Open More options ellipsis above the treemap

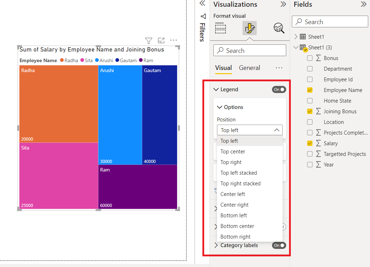(x=173, y=40)
